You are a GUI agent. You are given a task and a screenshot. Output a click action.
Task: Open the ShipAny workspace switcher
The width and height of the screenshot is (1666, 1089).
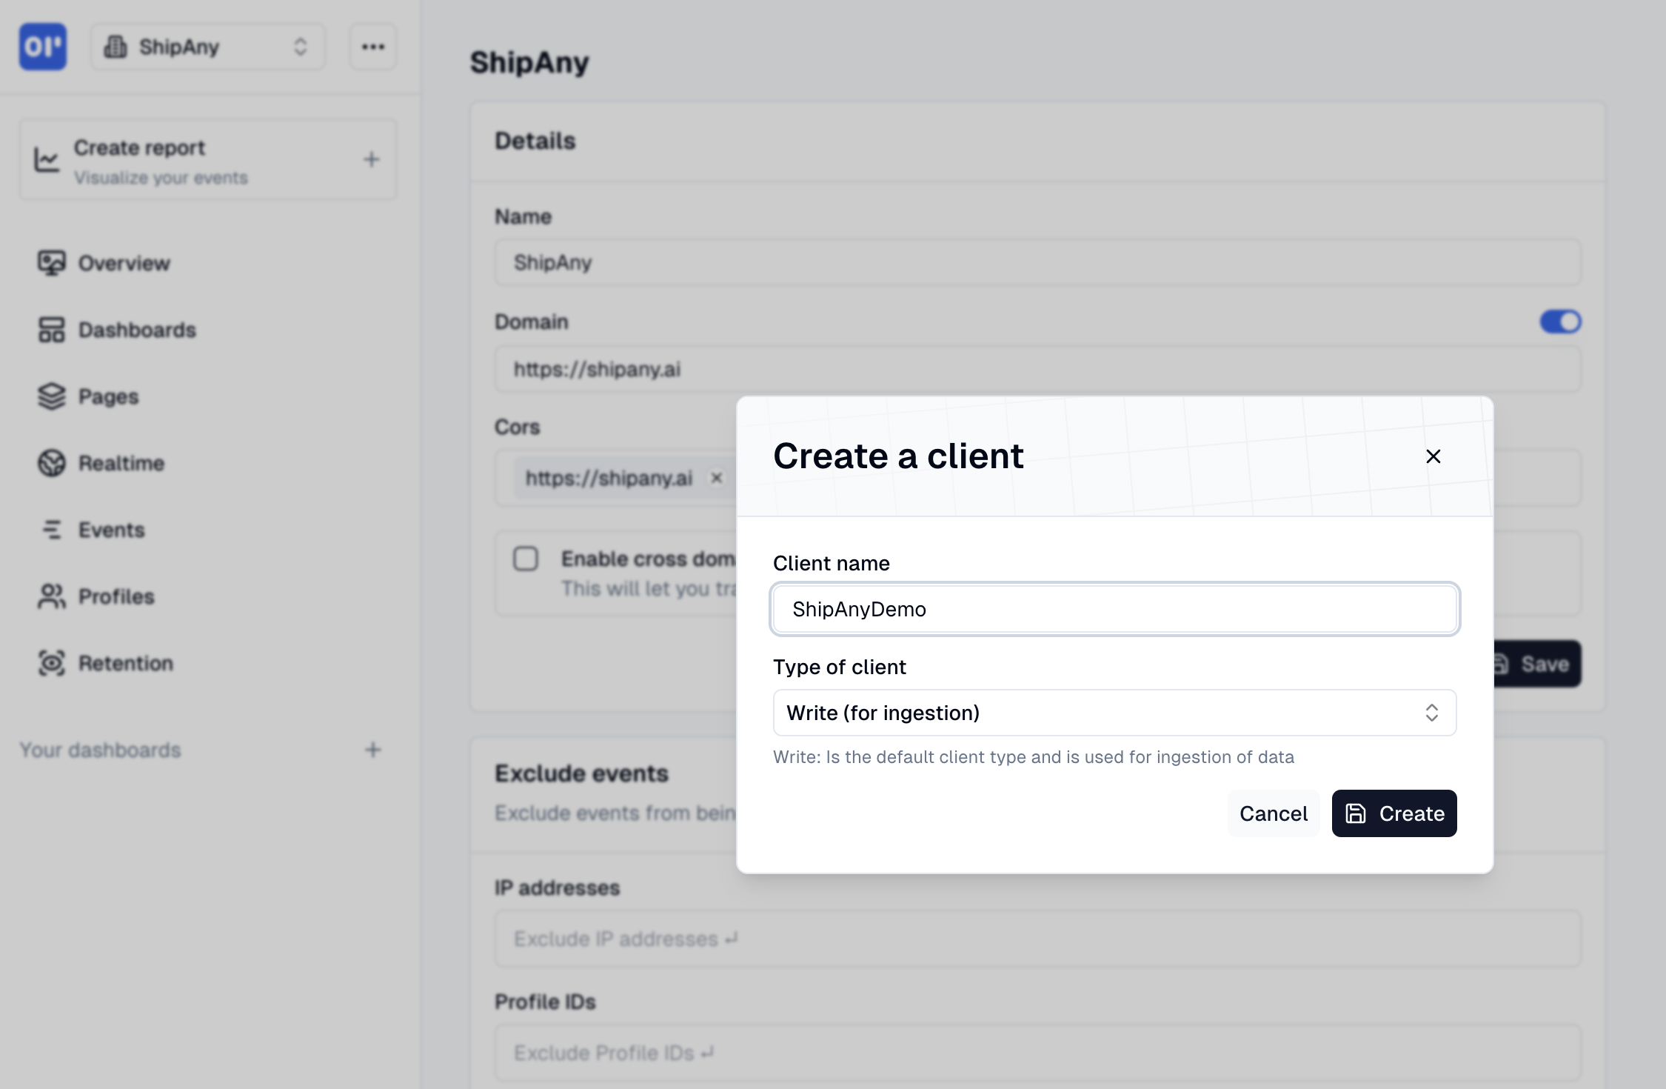pos(207,47)
